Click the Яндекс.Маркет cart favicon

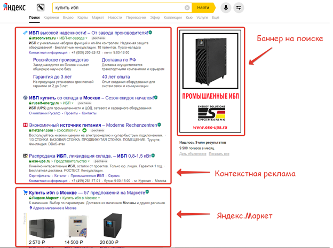(25, 192)
